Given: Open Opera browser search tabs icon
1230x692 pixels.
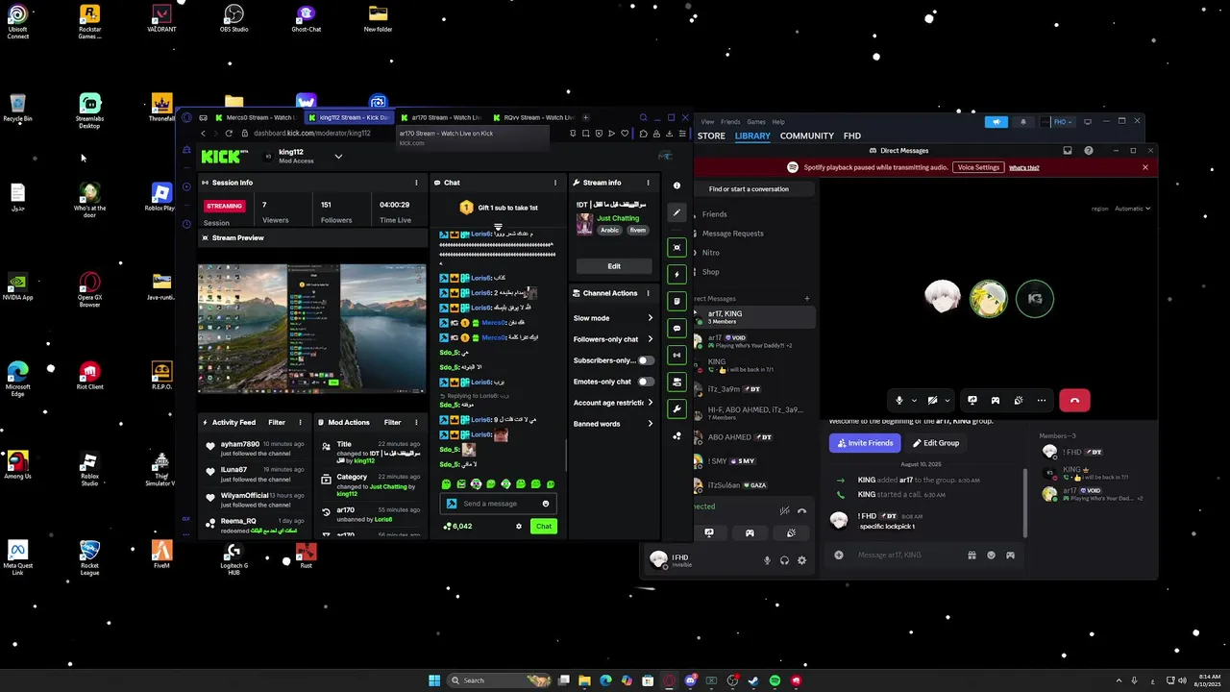Looking at the screenshot, I should pos(643,117).
